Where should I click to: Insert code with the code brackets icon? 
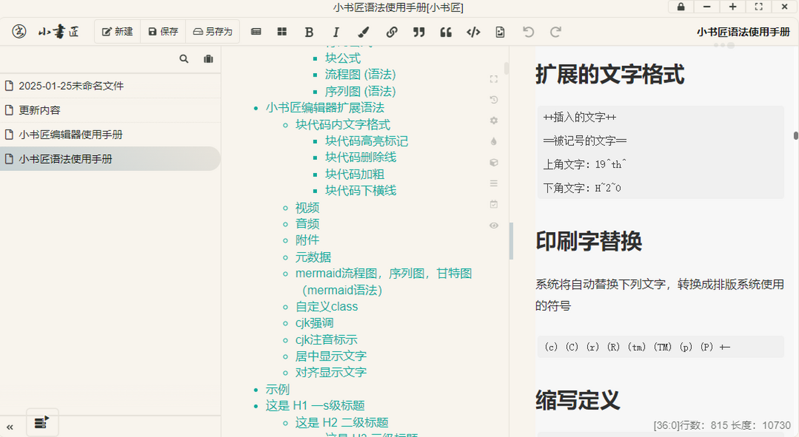point(473,32)
